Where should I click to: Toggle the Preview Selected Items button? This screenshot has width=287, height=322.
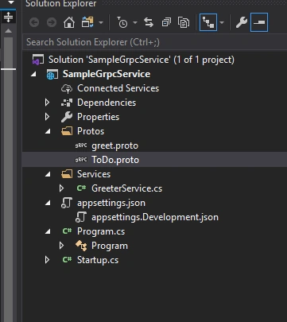point(259,22)
